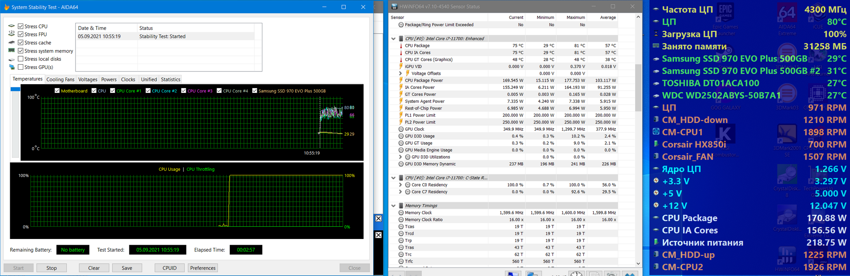Click the Clear button
The image size is (850, 276).
coord(94,268)
